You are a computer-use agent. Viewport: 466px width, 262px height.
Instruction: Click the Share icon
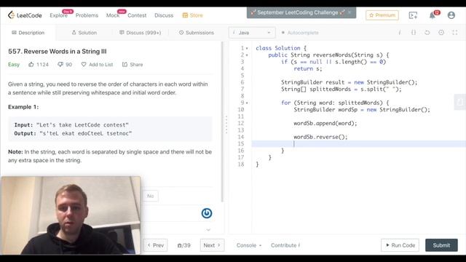pyautogui.click(x=125, y=64)
